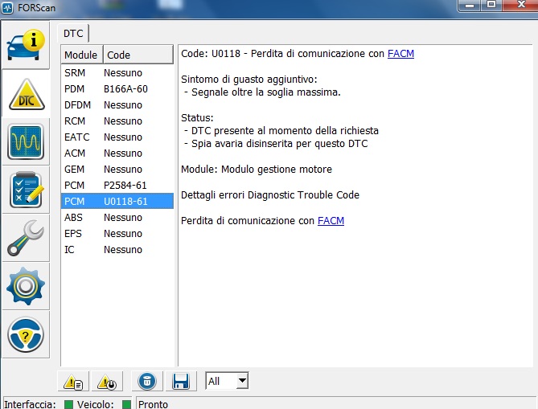Click the read DTC warning list button
The image size is (538, 409).
[x=74, y=381]
